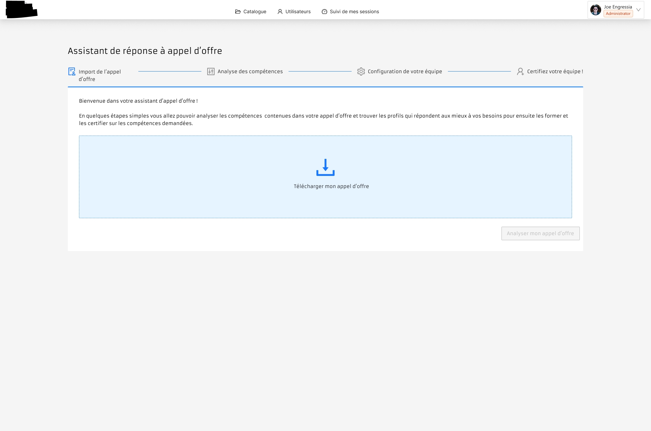Click the Import de l'appel d'offre step icon
651x431 pixels.
(x=72, y=71)
